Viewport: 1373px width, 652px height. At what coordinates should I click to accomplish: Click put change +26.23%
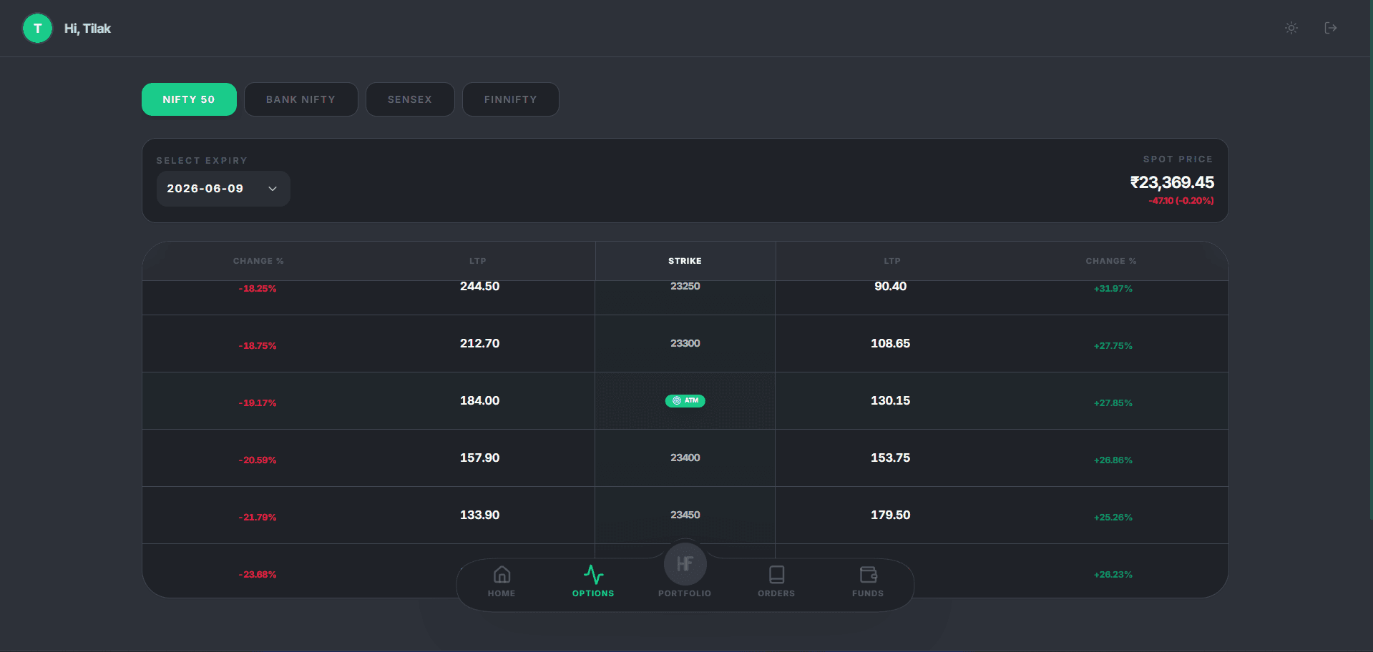pyautogui.click(x=1113, y=575)
